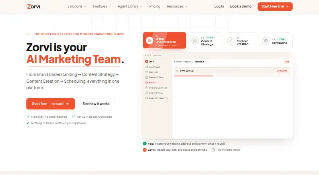Image resolution: width=319 pixels, height=175 pixels.
Task: Select the Scheduling step tab
Action: pyautogui.click(x=276, y=41)
